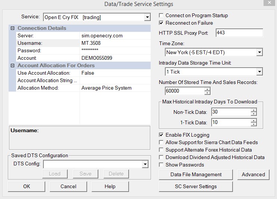Uncheck Reconnect on Failure
Screen dimensions: 277x199
pyautogui.click(x=161, y=23)
